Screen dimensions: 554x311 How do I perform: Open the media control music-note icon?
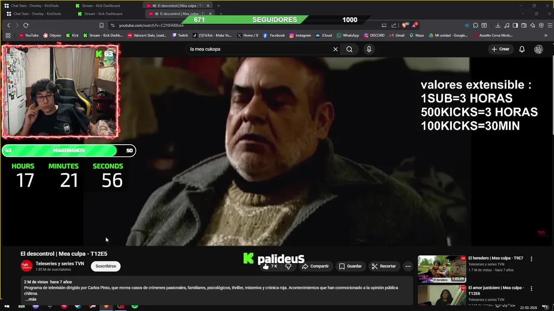[507, 25]
